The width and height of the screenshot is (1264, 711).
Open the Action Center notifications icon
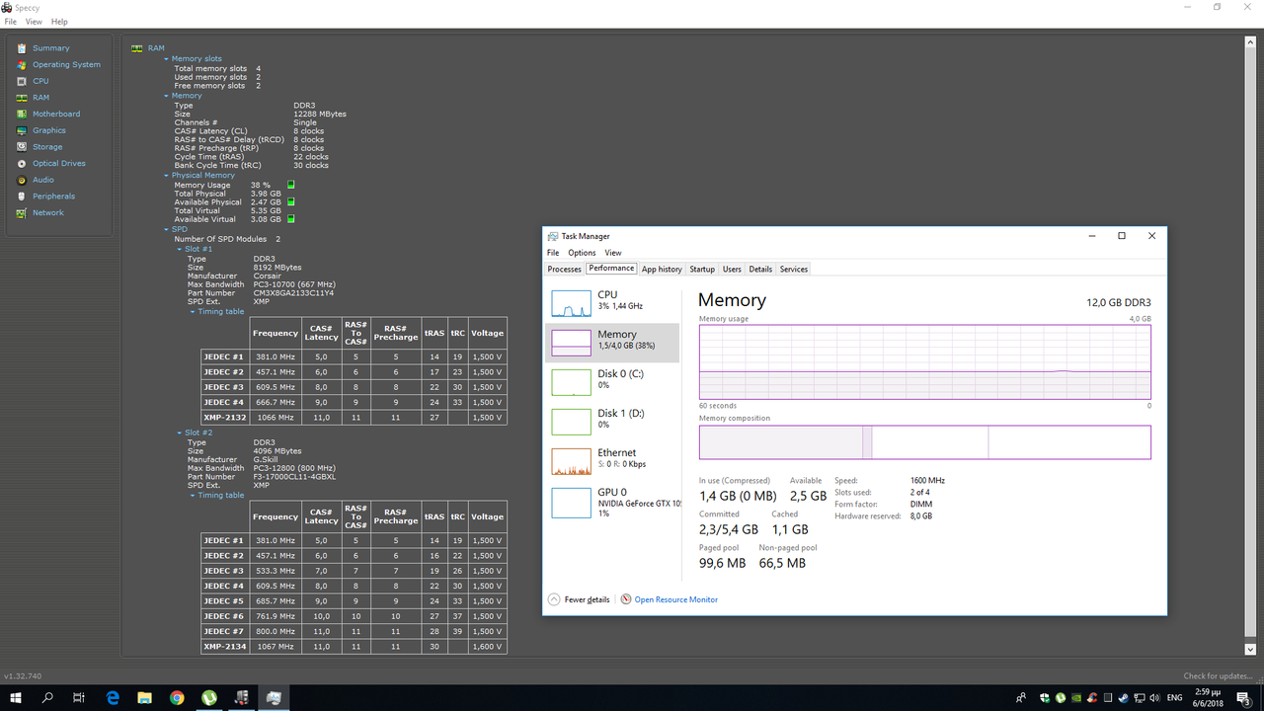tap(1245, 698)
